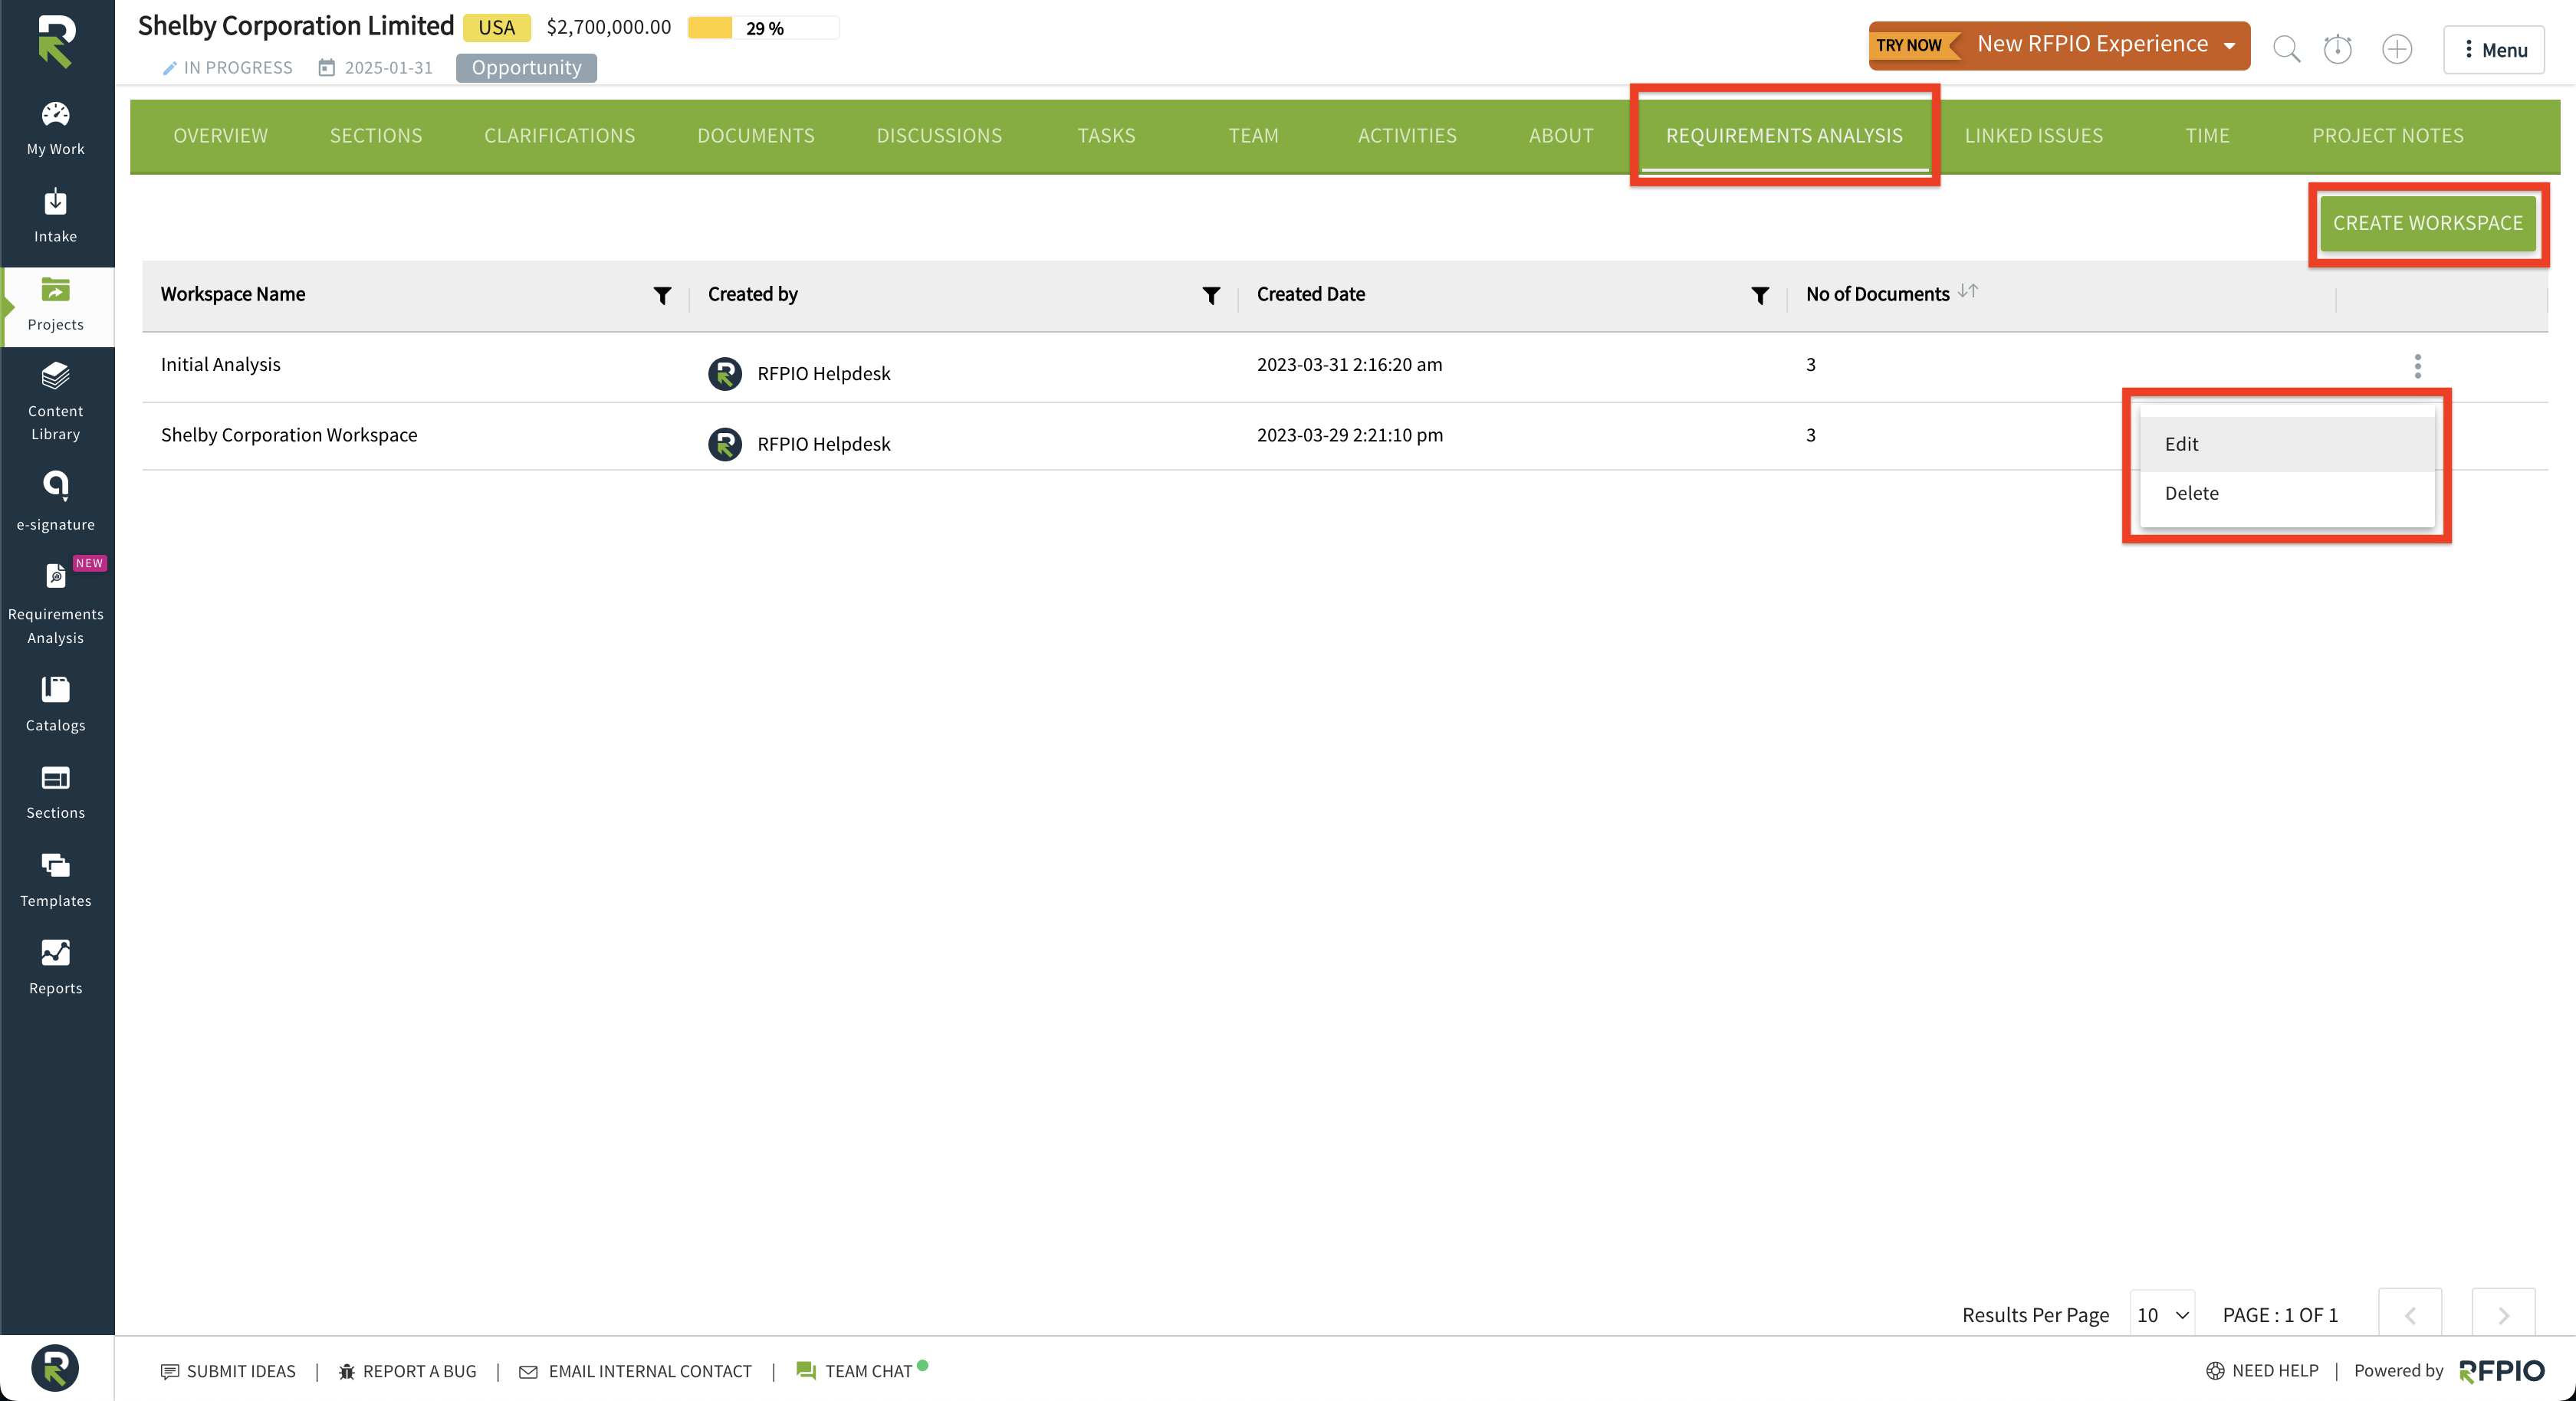Click REPORT A BUG link
This screenshot has width=2576, height=1401.
point(407,1371)
